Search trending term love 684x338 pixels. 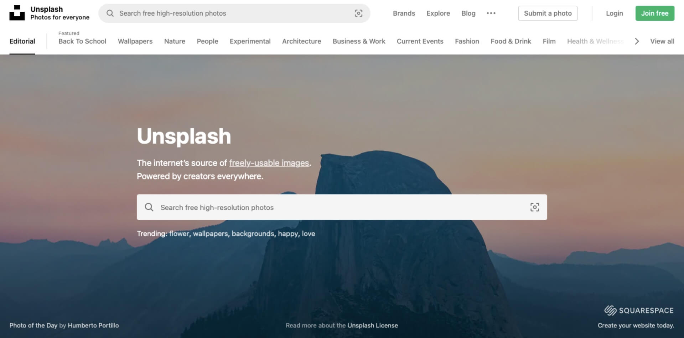pyautogui.click(x=309, y=234)
